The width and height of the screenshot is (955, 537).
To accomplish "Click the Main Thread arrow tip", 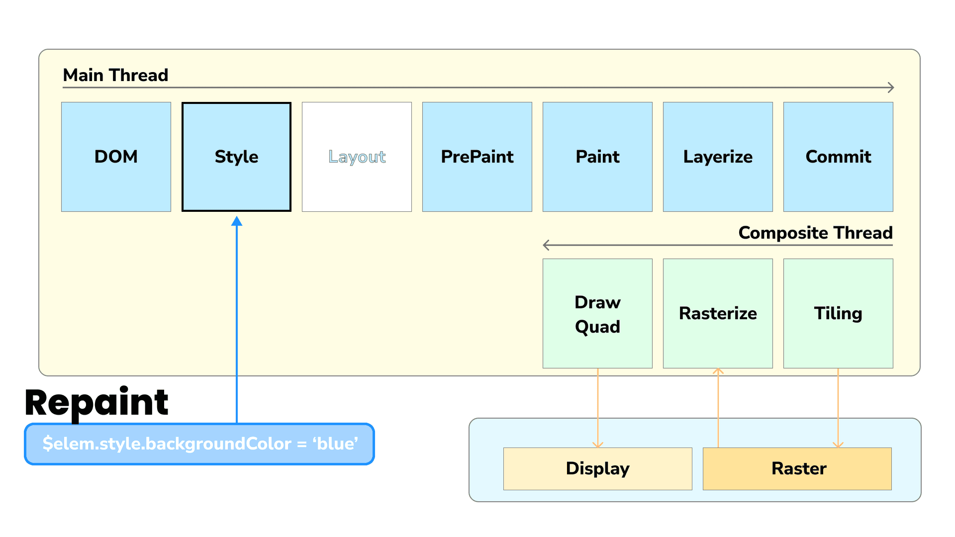I will [891, 88].
